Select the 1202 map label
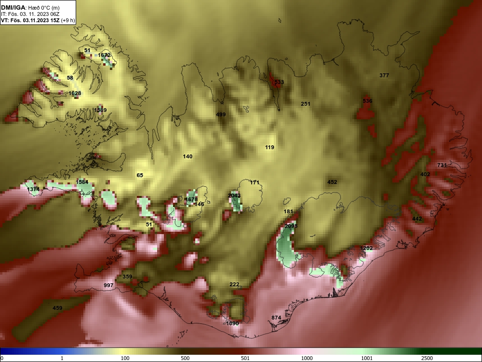Screen dimensions: 482x362 [366, 248]
